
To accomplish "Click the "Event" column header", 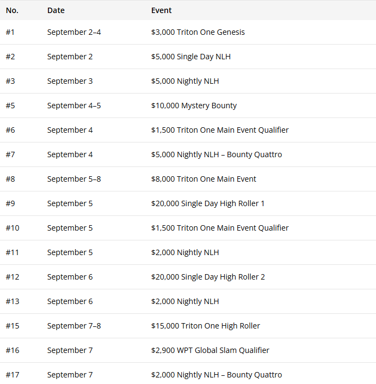I will pyautogui.click(x=161, y=10).
